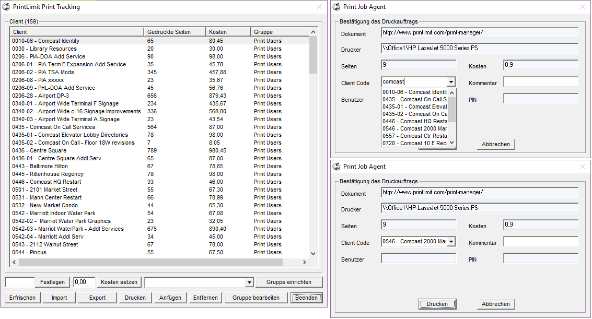Click the dropdown list's down scroll arrow
592x319 pixels.
point(451,143)
